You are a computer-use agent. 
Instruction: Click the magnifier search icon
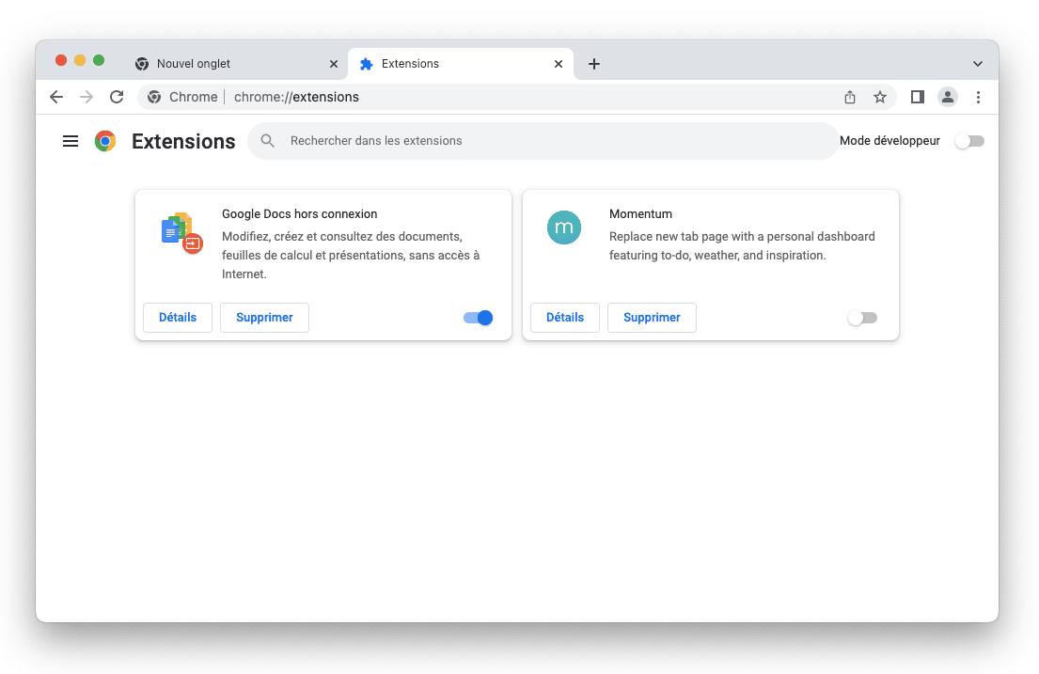pyautogui.click(x=268, y=140)
